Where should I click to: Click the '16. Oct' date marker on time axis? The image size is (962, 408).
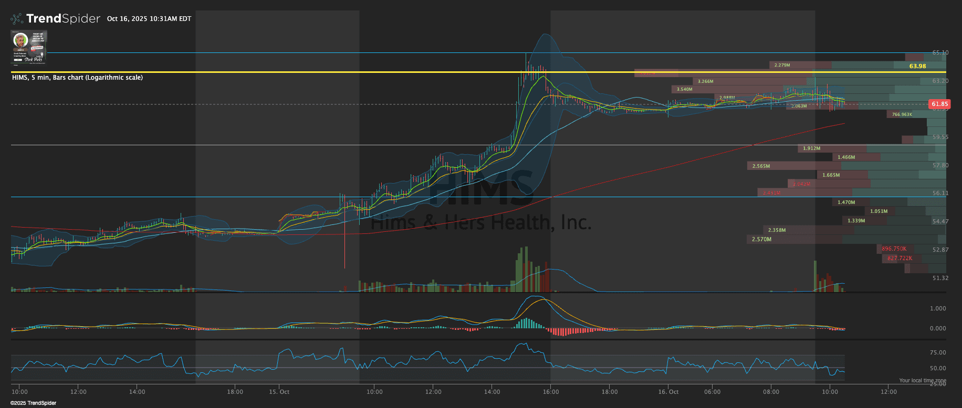pos(668,392)
